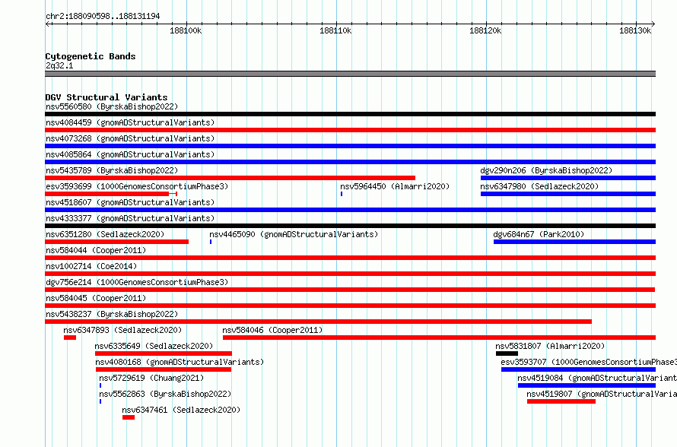677x447 pixels.
Task: Click nsv584045 (Cooper2011) label
Action: click(x=96, y=298)
